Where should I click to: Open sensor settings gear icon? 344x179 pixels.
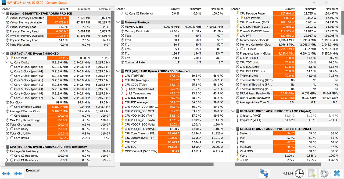coord(324,173)
